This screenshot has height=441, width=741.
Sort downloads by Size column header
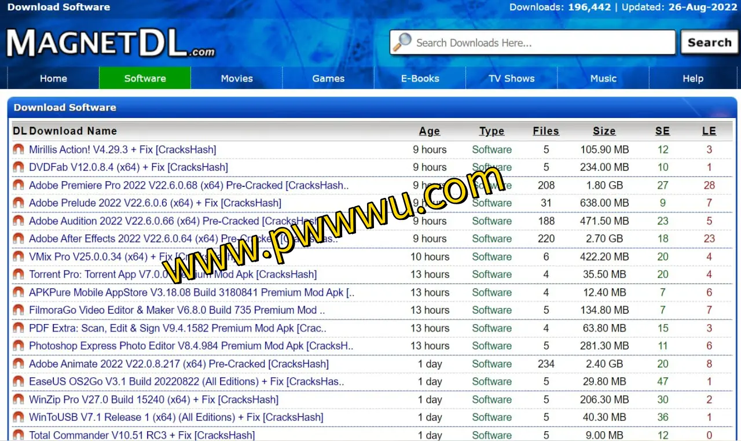point(604,131)
